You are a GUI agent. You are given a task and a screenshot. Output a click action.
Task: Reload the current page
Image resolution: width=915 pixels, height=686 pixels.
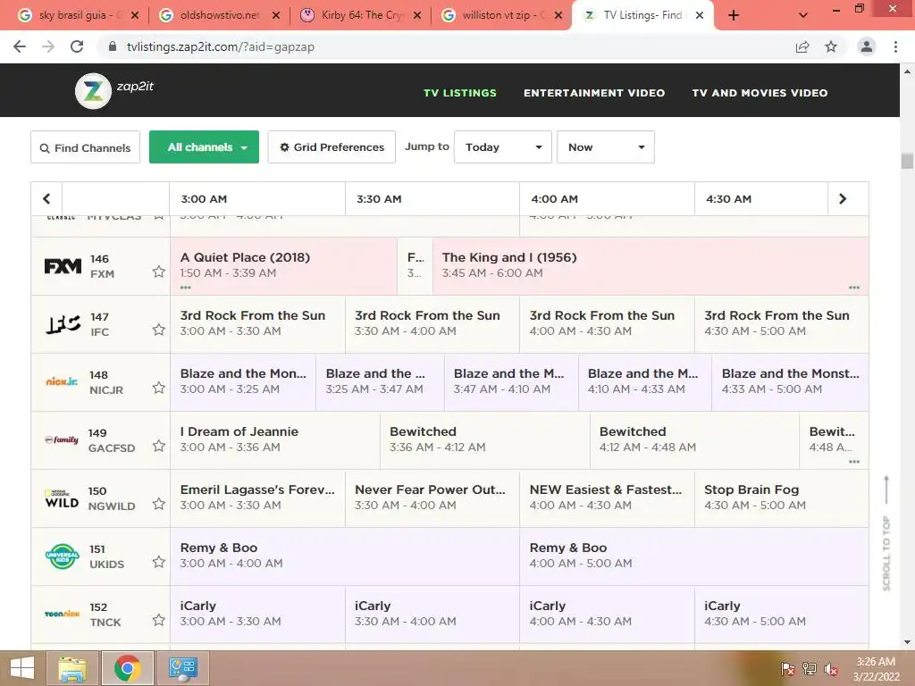(77, 46)
